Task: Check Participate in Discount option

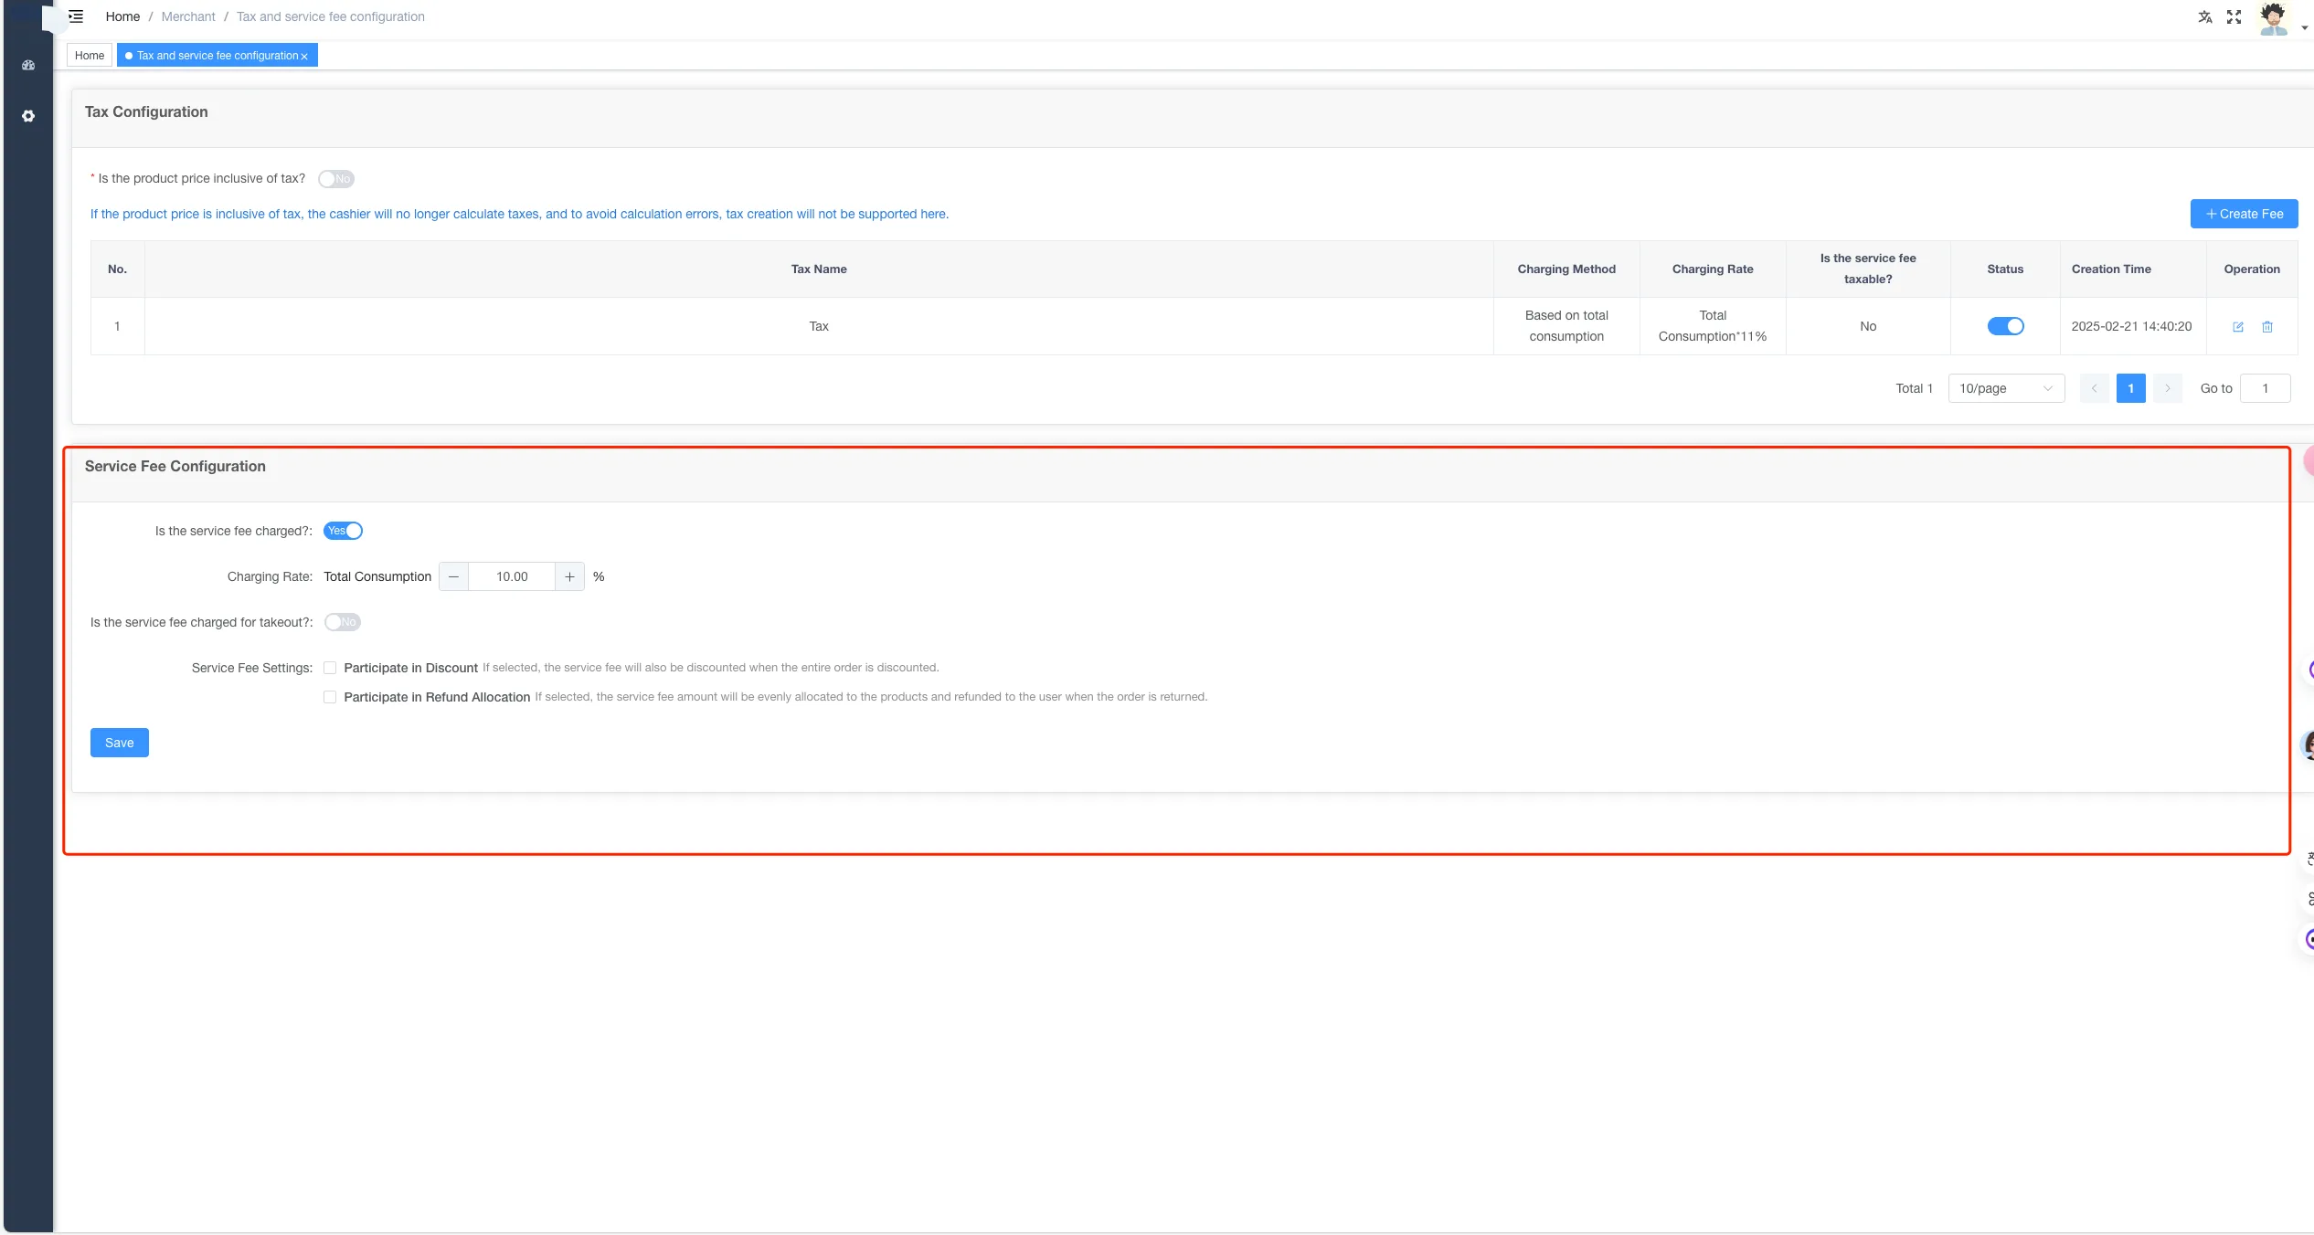Action: 330,668
